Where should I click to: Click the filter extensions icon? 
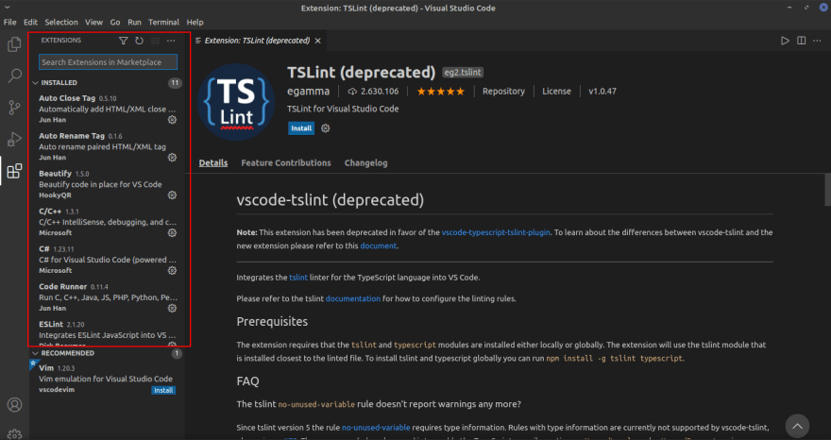click(123, 41)
